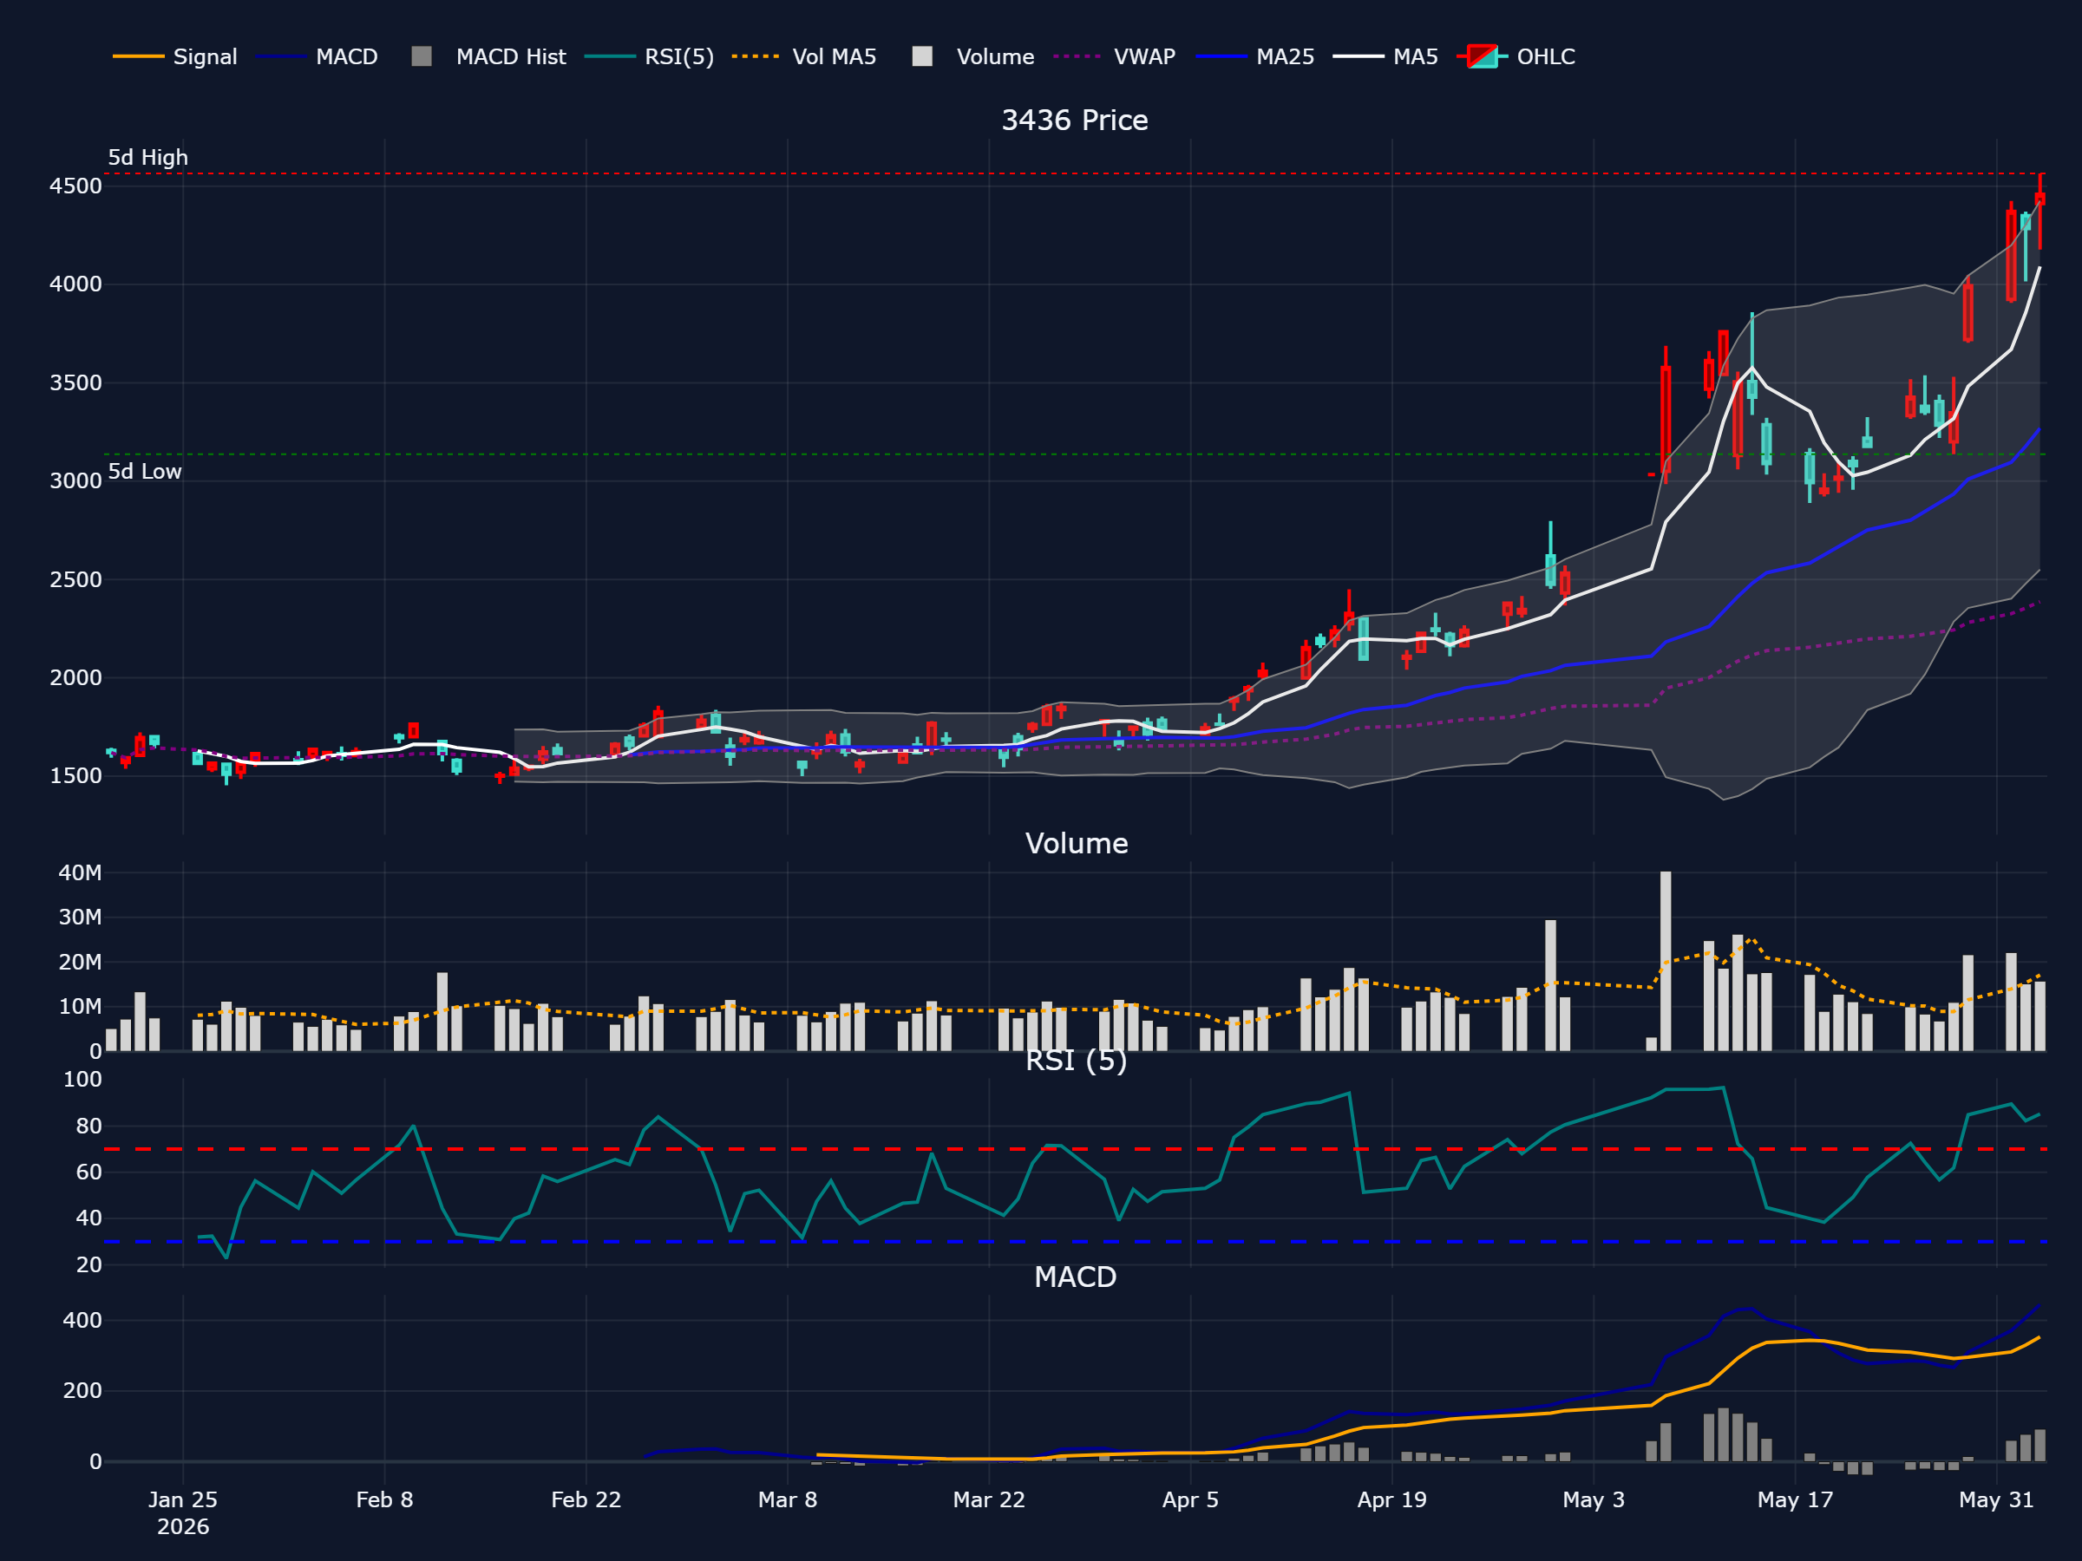Toggle the Signal legend entry
The width and height of the screenshot is (2082, 1561).
175,56
